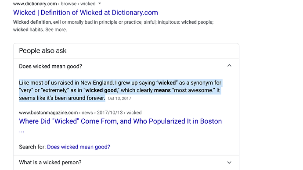Click the www.bostonmagazine.com breadcrumb URL
The width and height of the screenshot is (303, 170).
[48, 113]
